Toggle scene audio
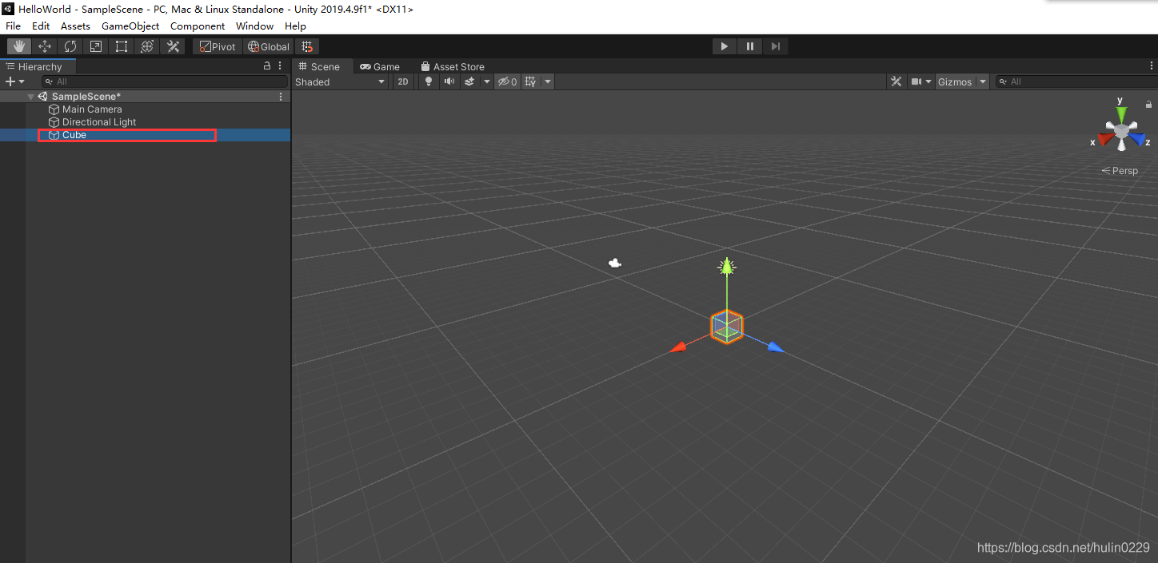The height and width of the screenshot is (563, 1158). 449,81
